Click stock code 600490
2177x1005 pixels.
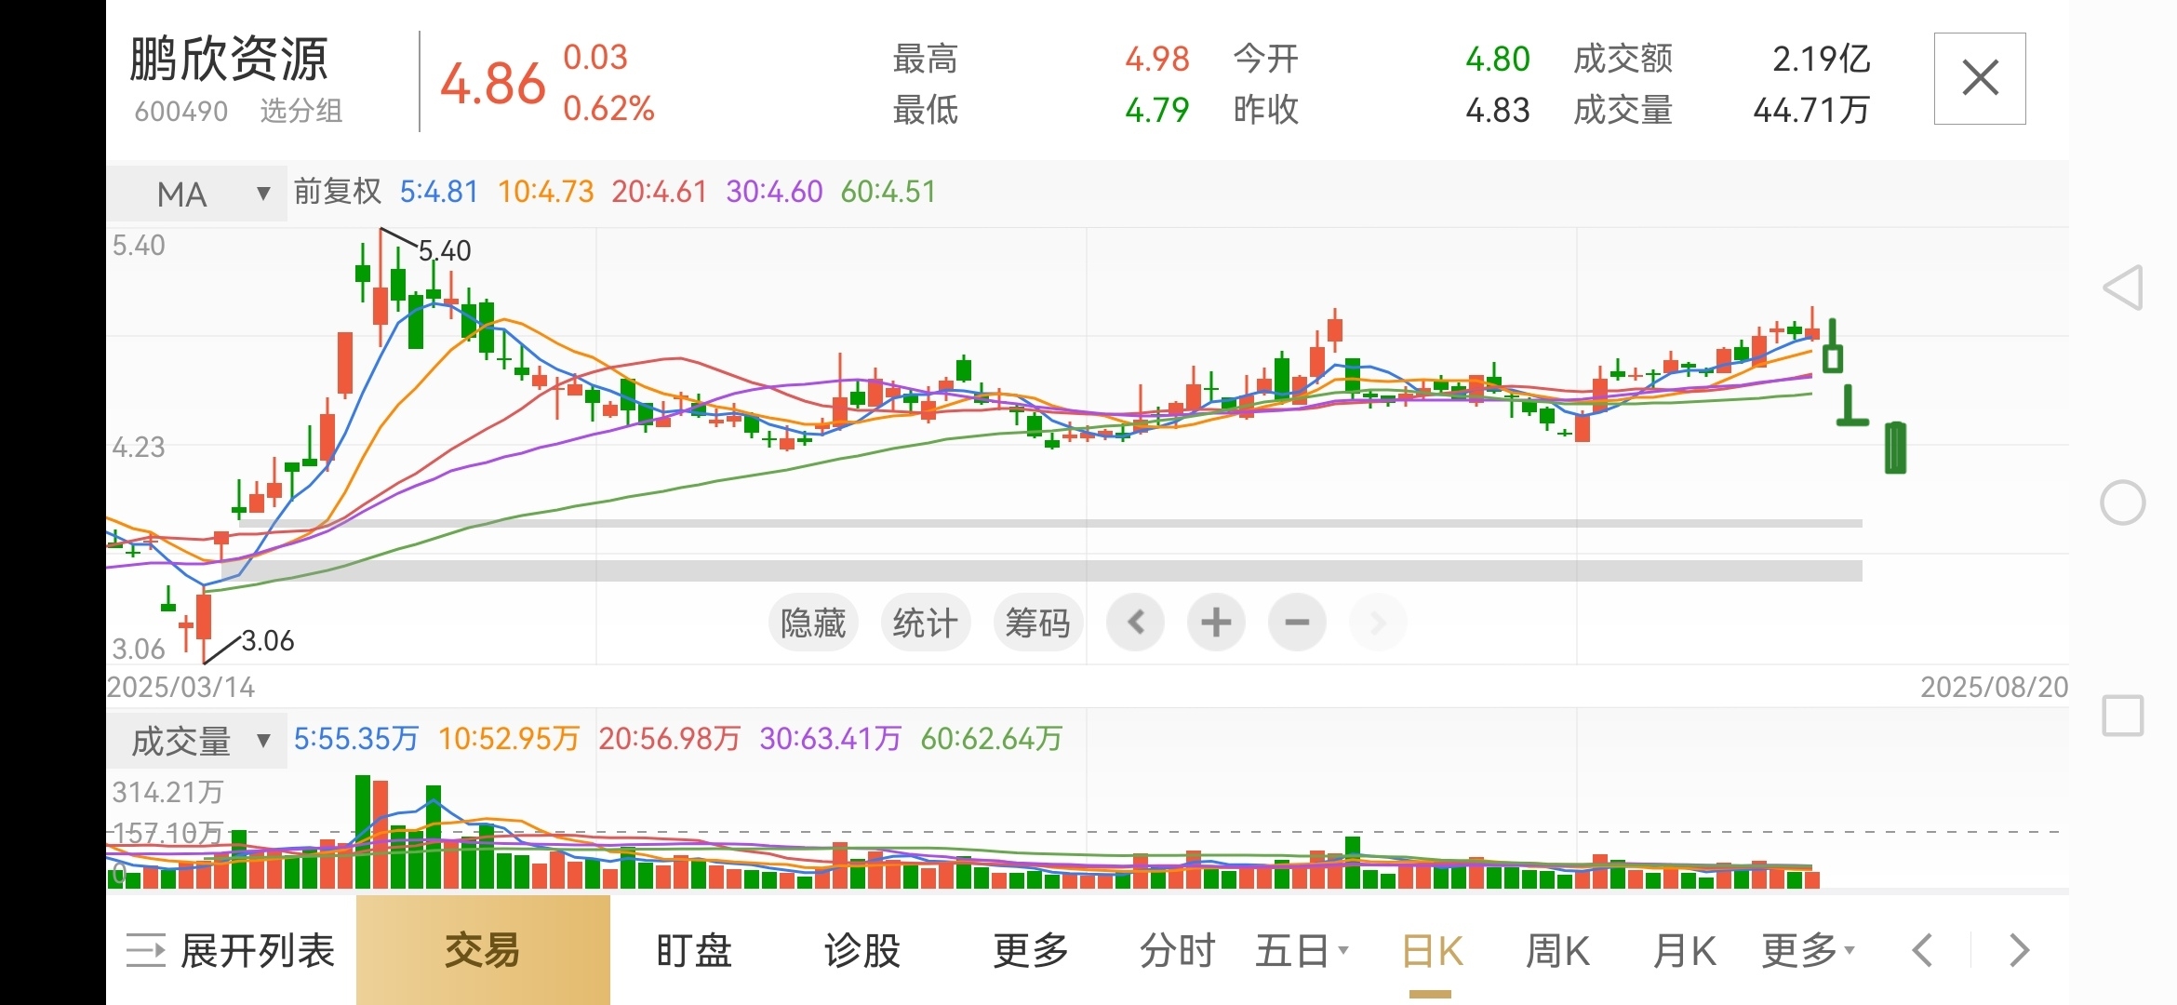coord(180,112)
